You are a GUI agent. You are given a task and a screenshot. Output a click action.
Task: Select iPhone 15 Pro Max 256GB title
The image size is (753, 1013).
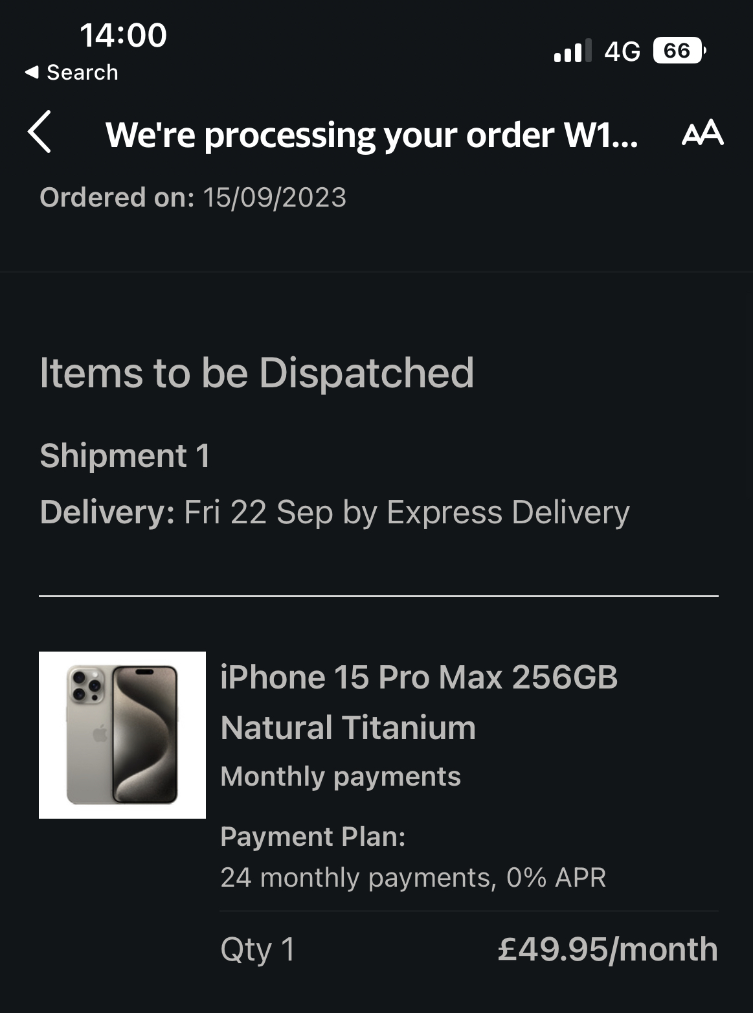coord(419,677)
